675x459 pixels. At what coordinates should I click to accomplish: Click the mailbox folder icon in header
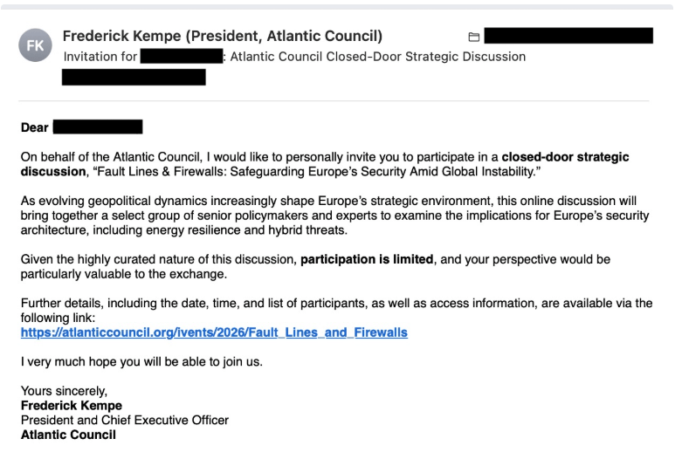point(474,37)
